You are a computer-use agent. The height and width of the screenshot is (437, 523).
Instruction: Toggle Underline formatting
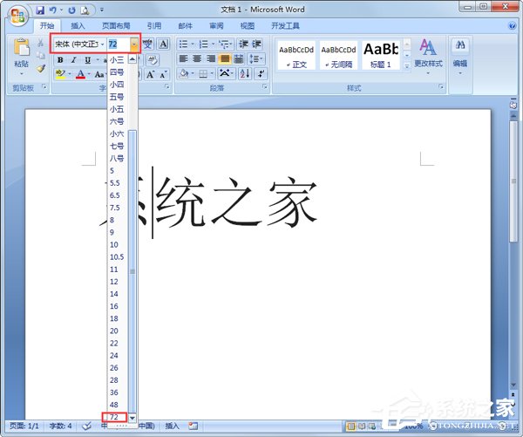[87, 59]
